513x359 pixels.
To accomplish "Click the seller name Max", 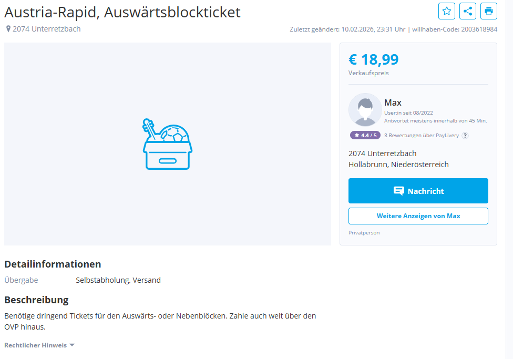I will click(393, 102).
